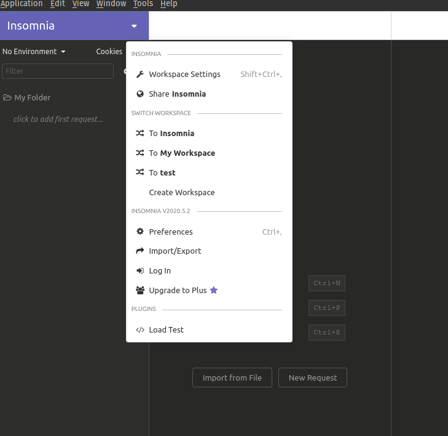Click the people icon beside Upgrade to Plus
The width and height of the screenshot is (448, 436).
[x=140, y=290]
